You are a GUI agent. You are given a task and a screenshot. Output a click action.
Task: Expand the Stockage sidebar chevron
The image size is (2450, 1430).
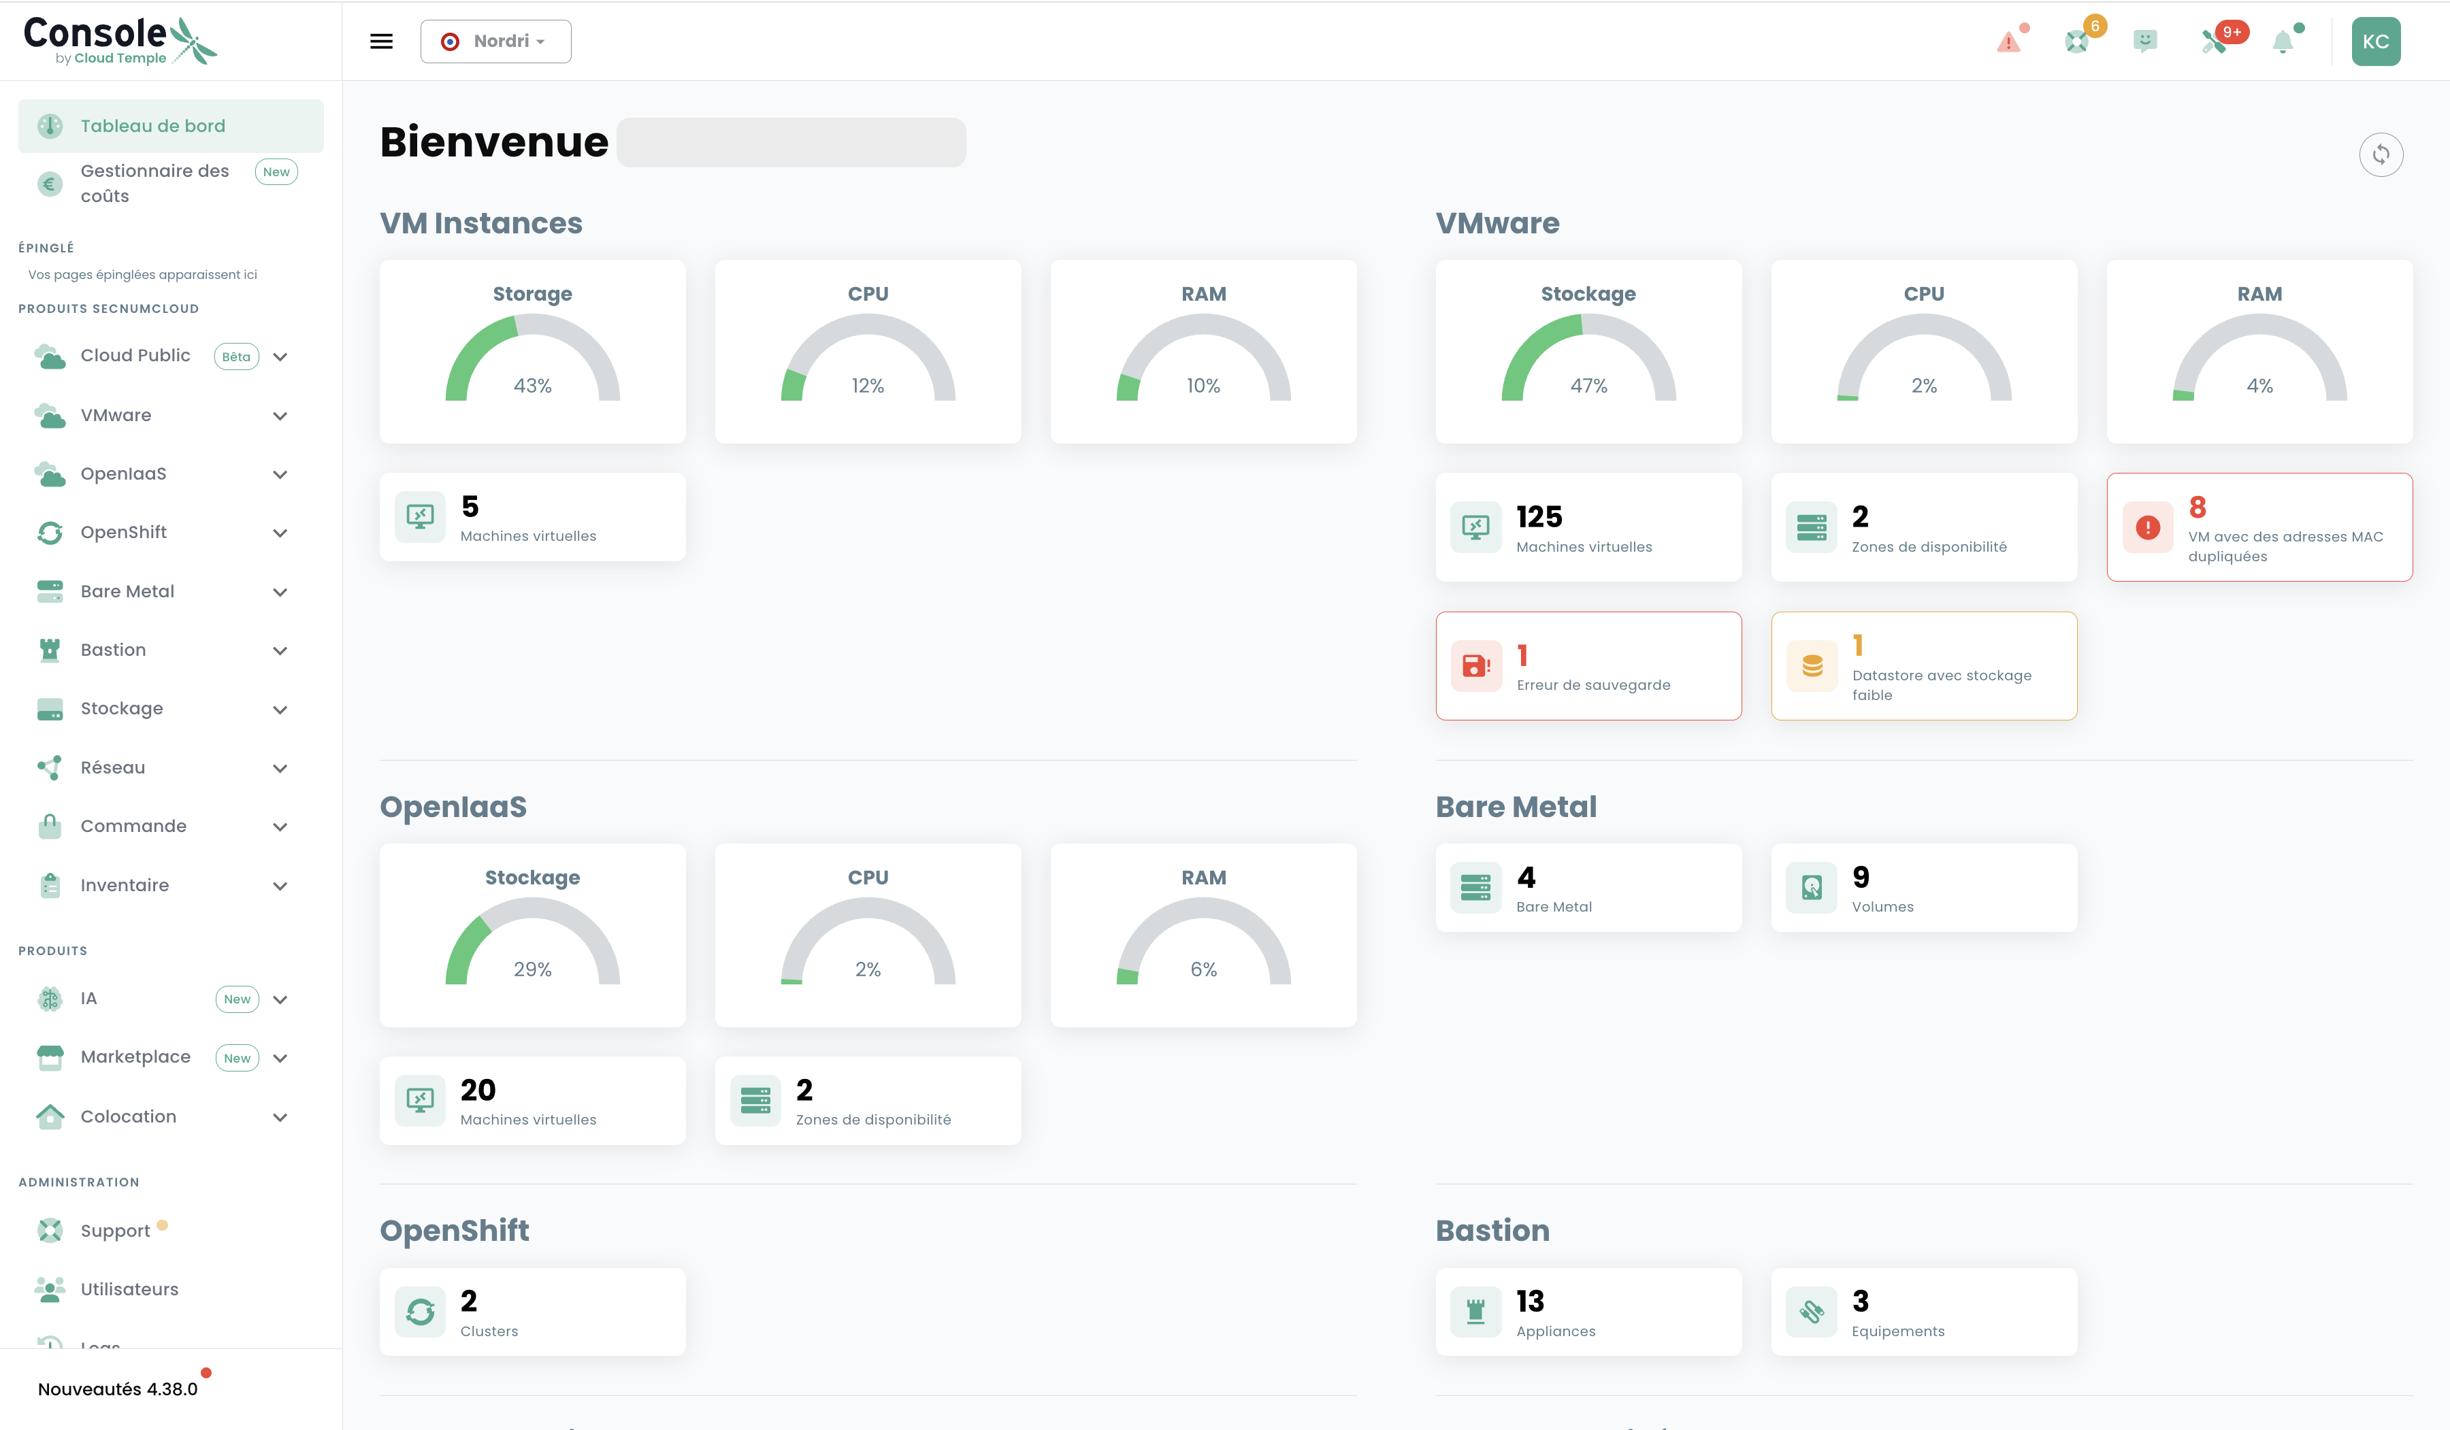280,710
